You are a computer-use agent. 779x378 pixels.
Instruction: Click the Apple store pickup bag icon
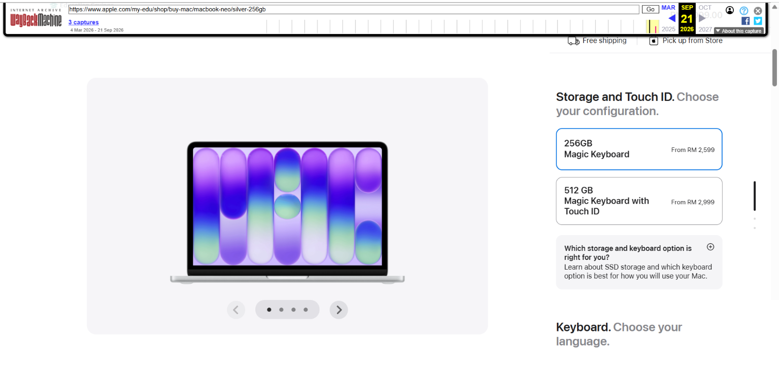(654, 41)
